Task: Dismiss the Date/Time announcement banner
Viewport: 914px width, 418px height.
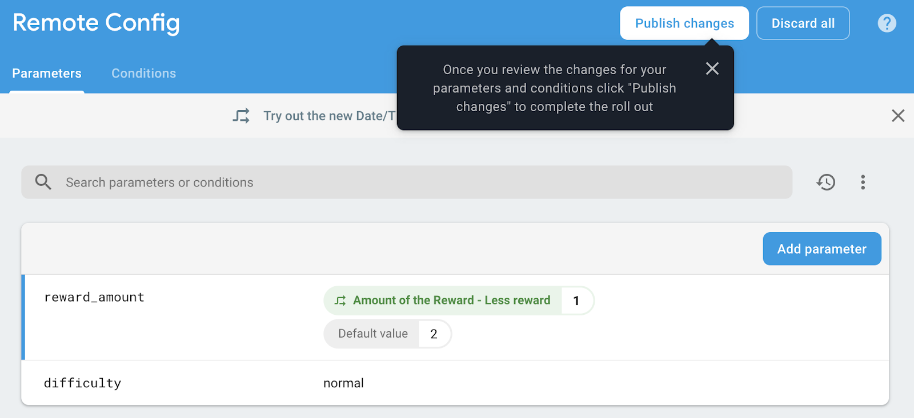Action: 897,116
